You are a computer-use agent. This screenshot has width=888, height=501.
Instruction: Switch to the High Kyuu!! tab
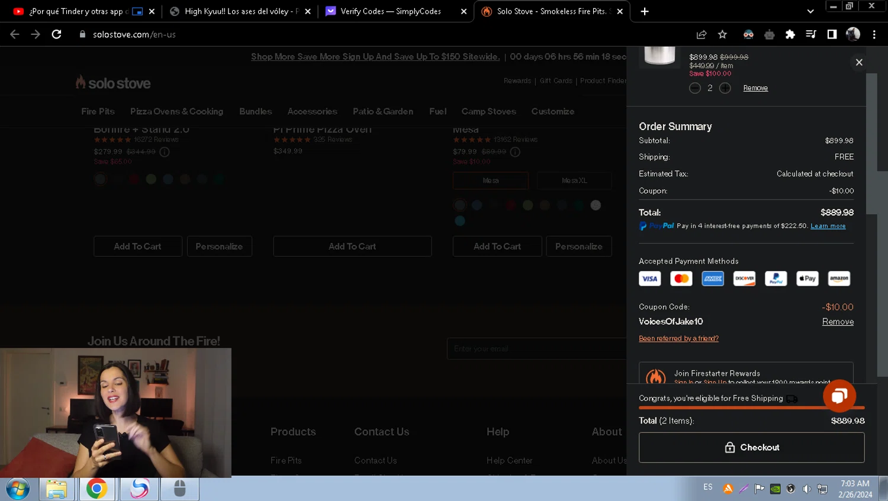(242, 11)
